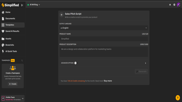Expand Advanced Options chevron
This screenshot has height=102, width=182.
pos(145,63)
